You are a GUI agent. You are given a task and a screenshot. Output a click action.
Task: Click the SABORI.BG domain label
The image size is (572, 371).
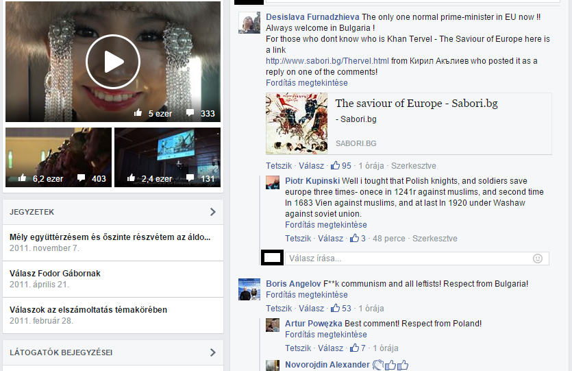356,143
